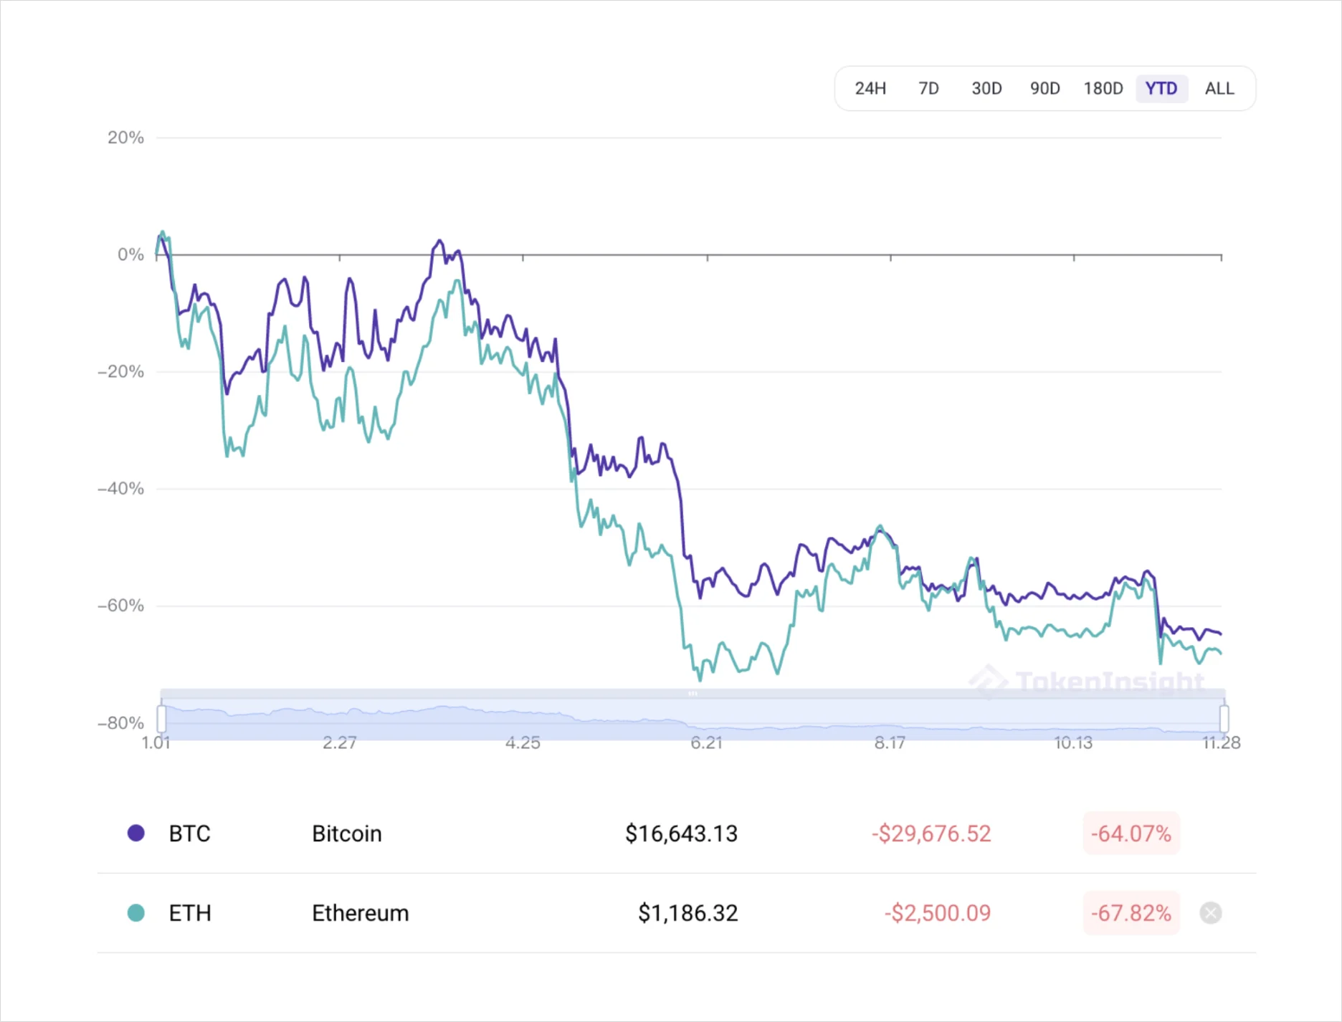The height and width of the screenshot is (1022, 1342).
Task: Select the 90D range option
Action: pyautogui.click(x=1044, y=88)
